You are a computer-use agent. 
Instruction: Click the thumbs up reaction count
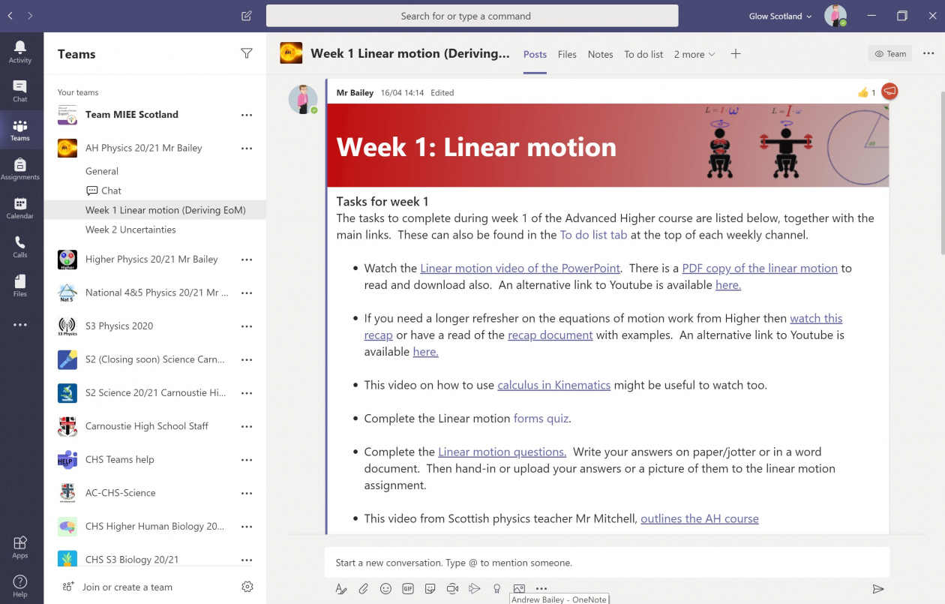867,92
